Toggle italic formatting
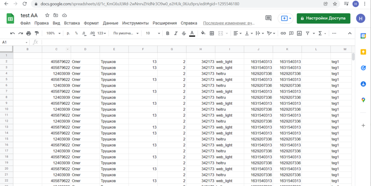The height and width of the screenshot is (186, 371). click(x=175, y=34)
